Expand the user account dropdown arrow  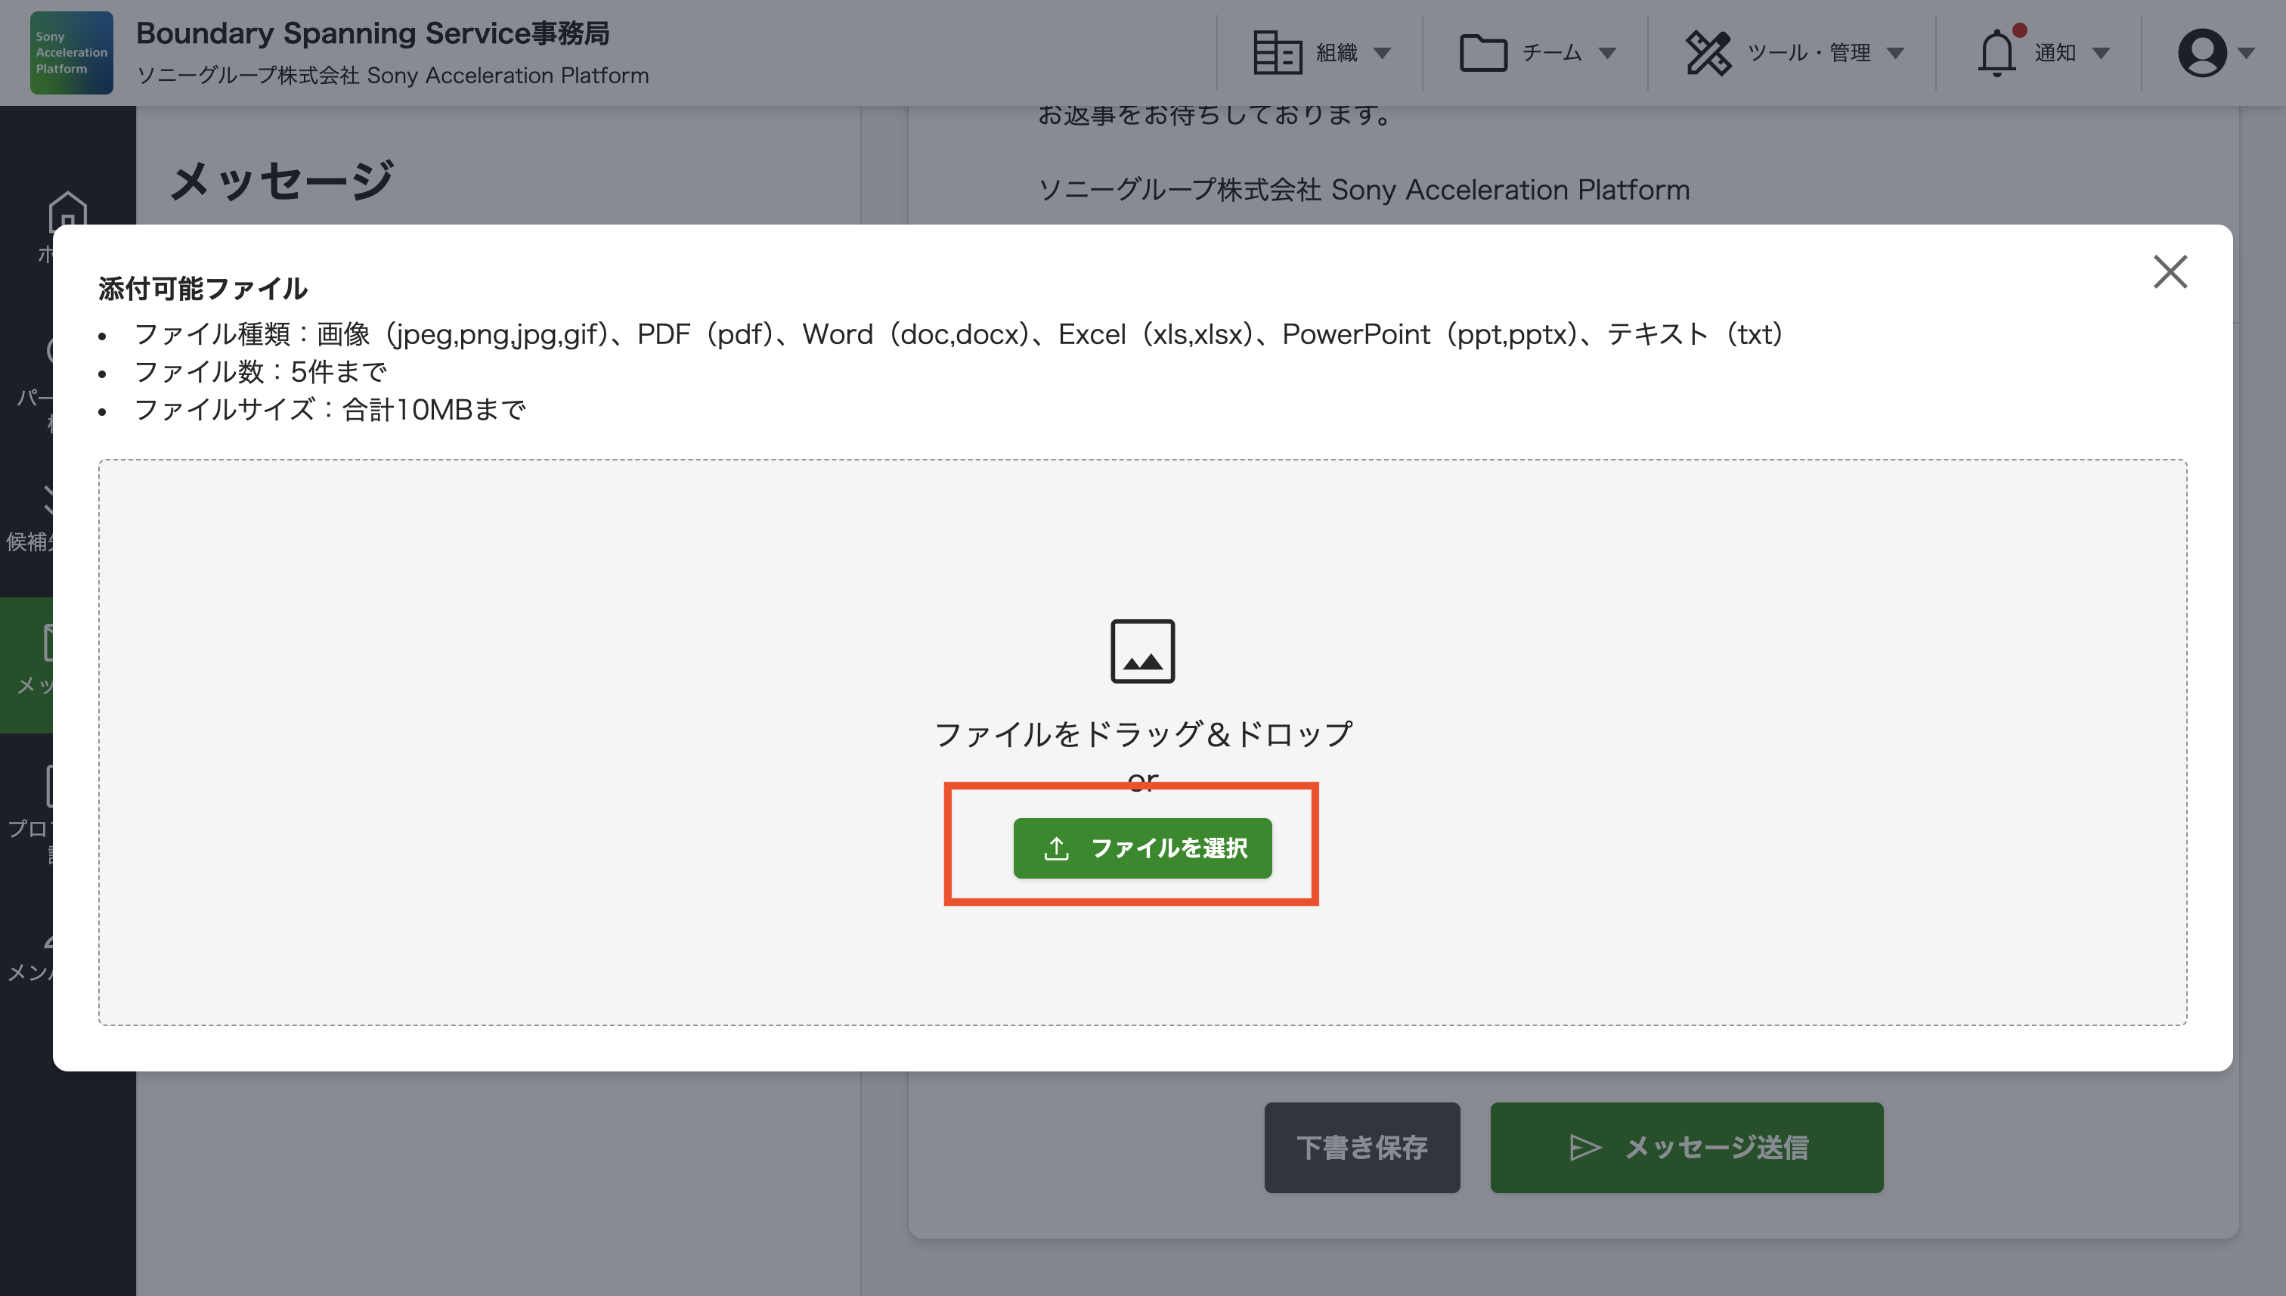point(2246,54)
